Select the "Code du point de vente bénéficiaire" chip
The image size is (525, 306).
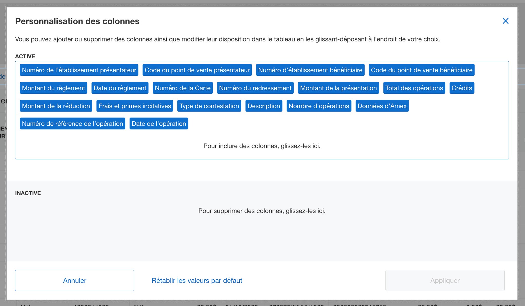coord(421,70)
